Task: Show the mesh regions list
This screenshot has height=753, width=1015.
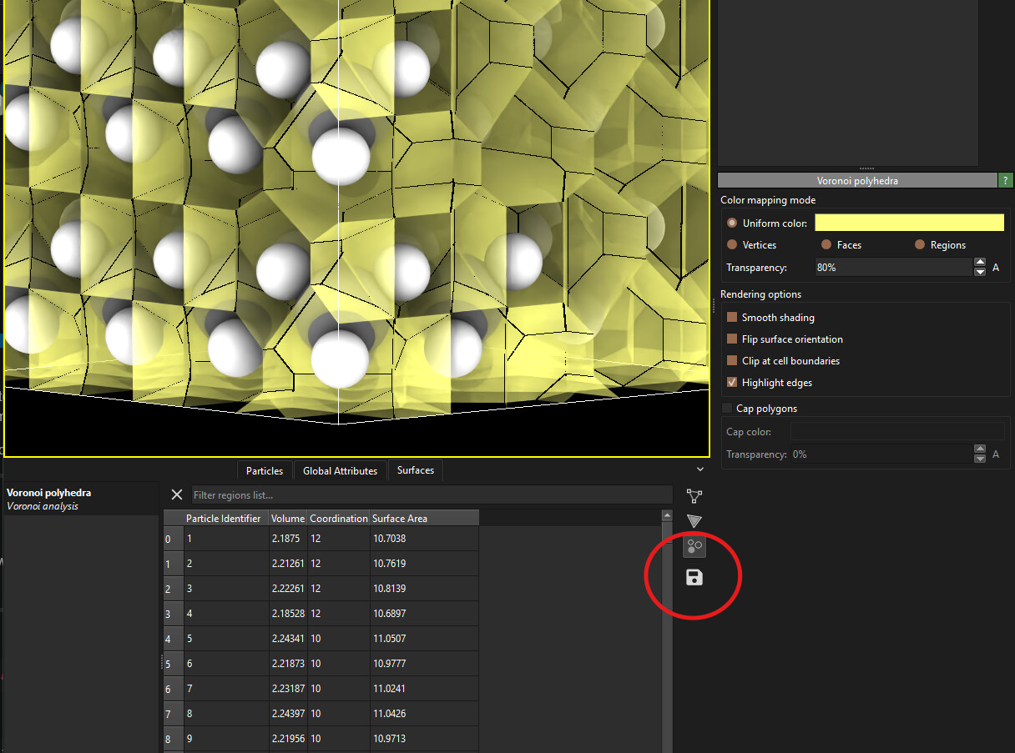Action: click(x=694, y=547)
